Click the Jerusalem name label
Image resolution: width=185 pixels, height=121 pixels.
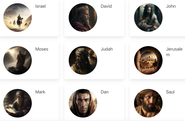(x=174, y=52)
